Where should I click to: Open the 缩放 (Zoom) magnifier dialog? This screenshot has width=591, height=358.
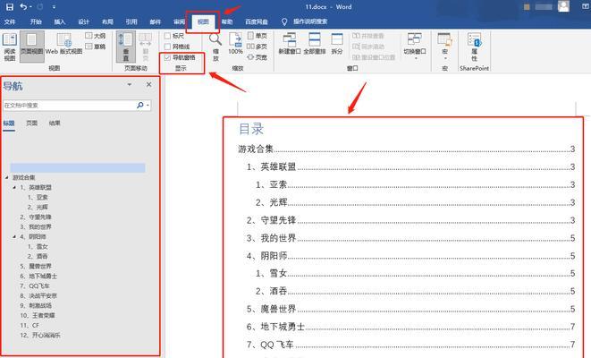(215, 47)
